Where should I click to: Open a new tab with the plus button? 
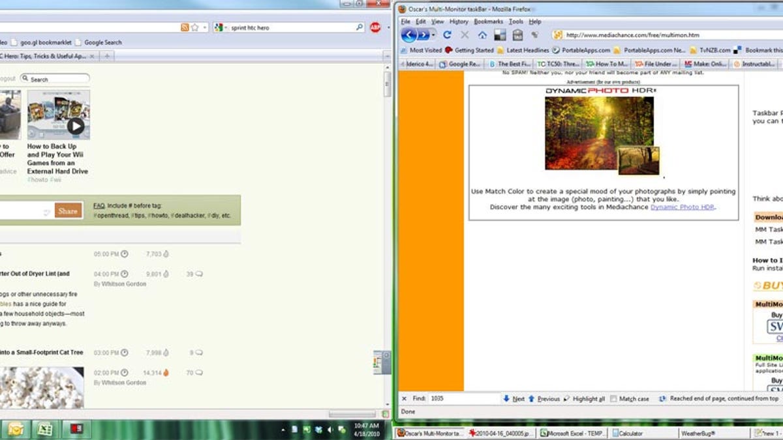tap(107, 56)
